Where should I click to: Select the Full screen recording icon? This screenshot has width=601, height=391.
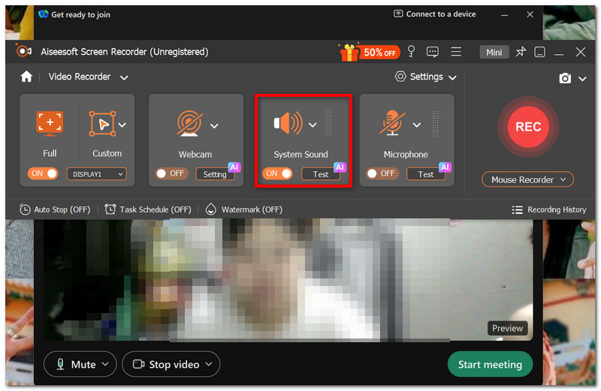50,123
